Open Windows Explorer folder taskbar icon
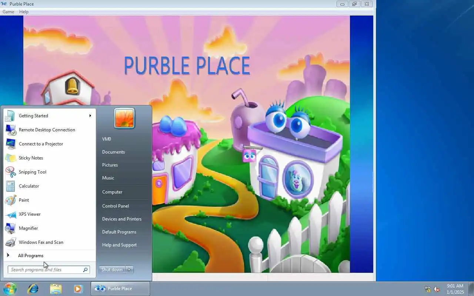The height and width of the screenshot is (296, 474). click(x=56, y=289)
